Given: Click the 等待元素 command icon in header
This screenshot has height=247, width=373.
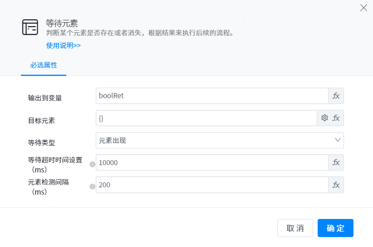Looking at the screenshot, I should point(30,28).
